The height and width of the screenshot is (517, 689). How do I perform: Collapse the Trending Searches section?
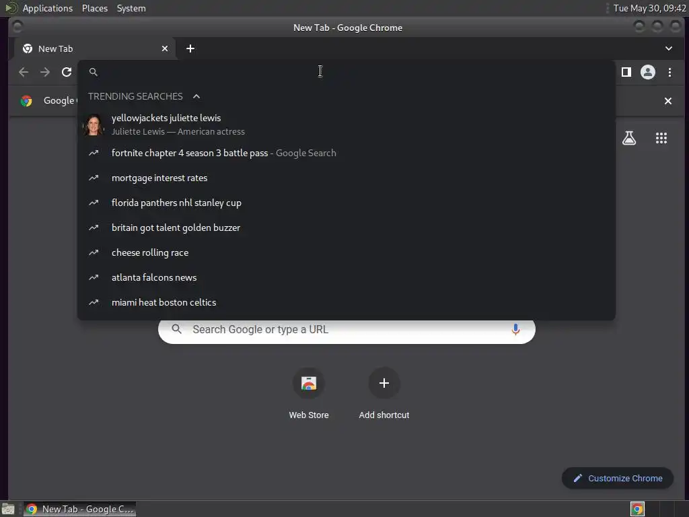tap(196, 96)
